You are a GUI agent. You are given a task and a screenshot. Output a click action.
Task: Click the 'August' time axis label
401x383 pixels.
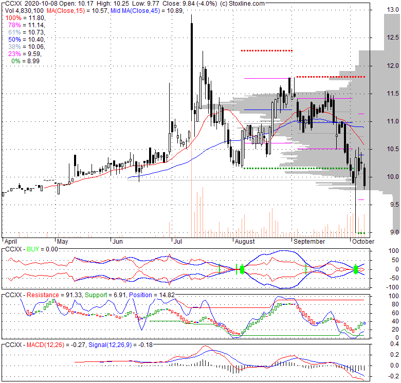pos(245,242)
